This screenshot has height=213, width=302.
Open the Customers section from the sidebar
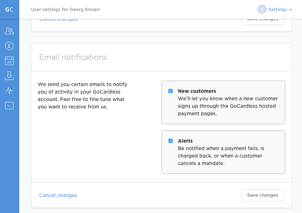pos(9,31)
